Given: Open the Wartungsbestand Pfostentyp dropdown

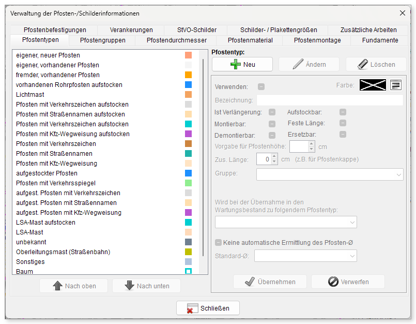Looking at the screenshot, I should click(x=286, y=222).
